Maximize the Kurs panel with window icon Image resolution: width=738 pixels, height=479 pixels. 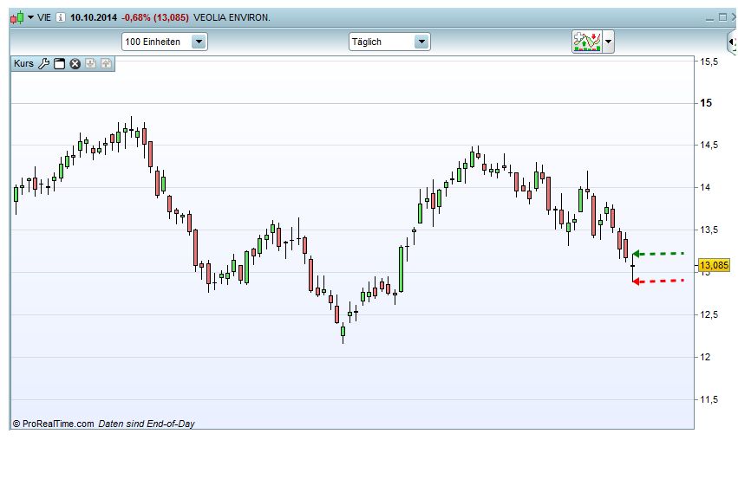tap(59, 63)
